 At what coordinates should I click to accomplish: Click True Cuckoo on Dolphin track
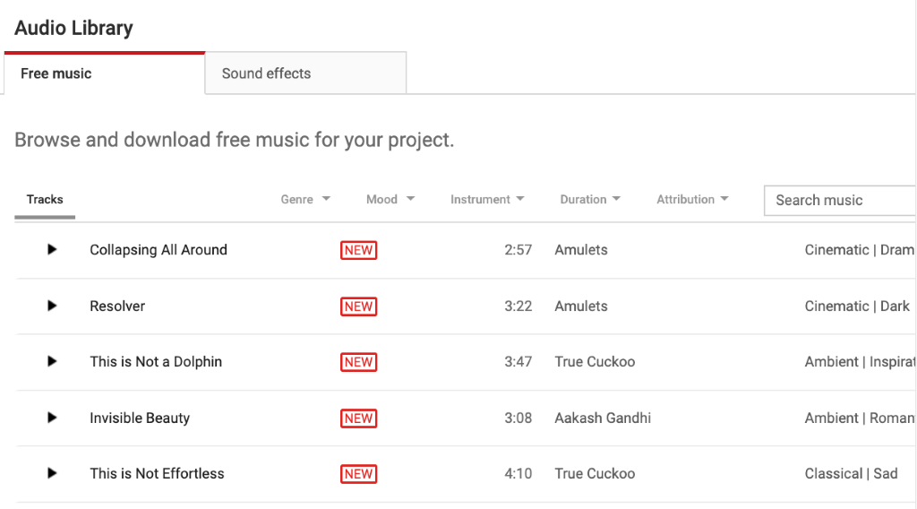tap(595, 362)
